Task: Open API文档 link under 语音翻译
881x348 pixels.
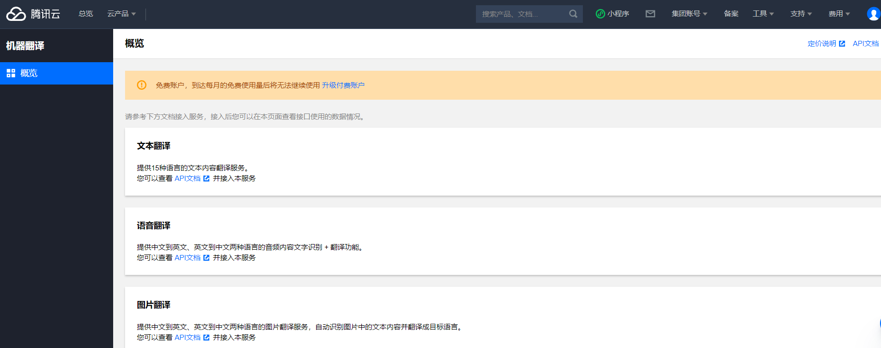Action: coord(187,258)
